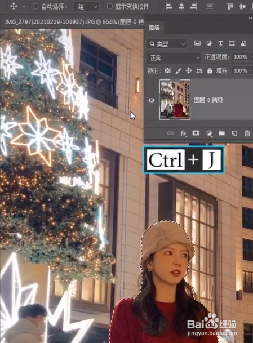Filter layers by adjustment layer icon
This screenshot has height=343, width=253.
(209, 43)
